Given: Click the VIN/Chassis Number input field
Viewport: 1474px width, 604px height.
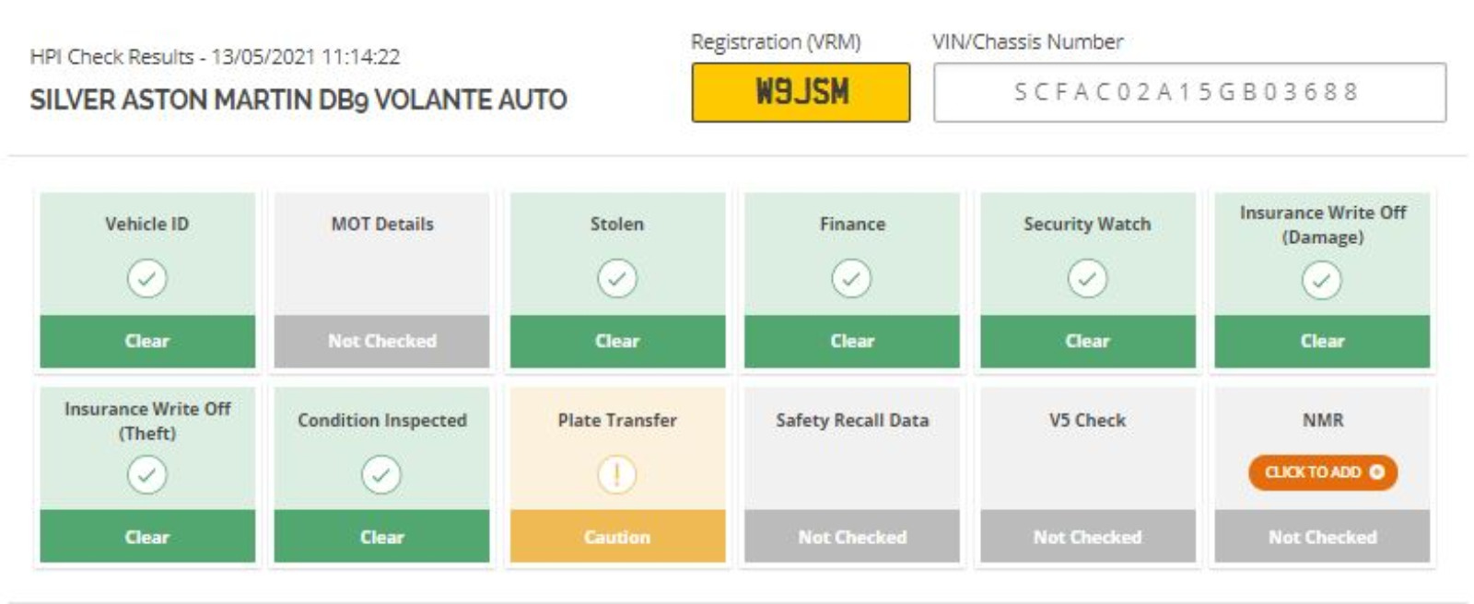Looking at the screenshot, I should (1189, 92).
